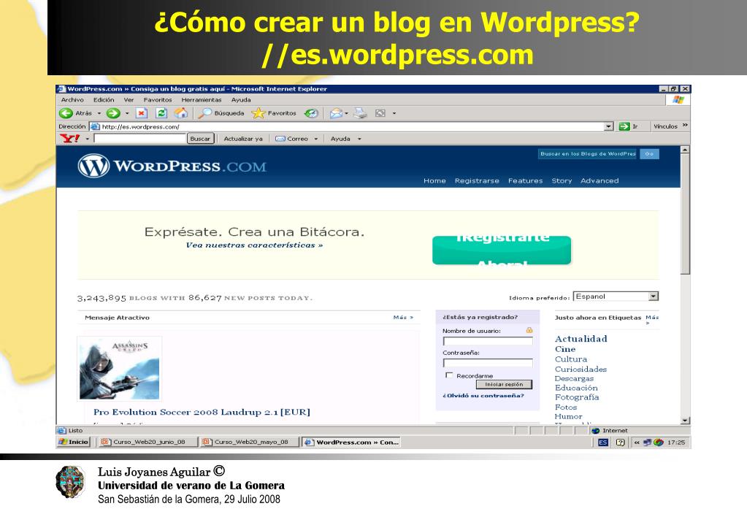The width and height of the screenshot is (747, 517).
Task: Click Story in WordPress navigation
Action: [x=562, y=180]
